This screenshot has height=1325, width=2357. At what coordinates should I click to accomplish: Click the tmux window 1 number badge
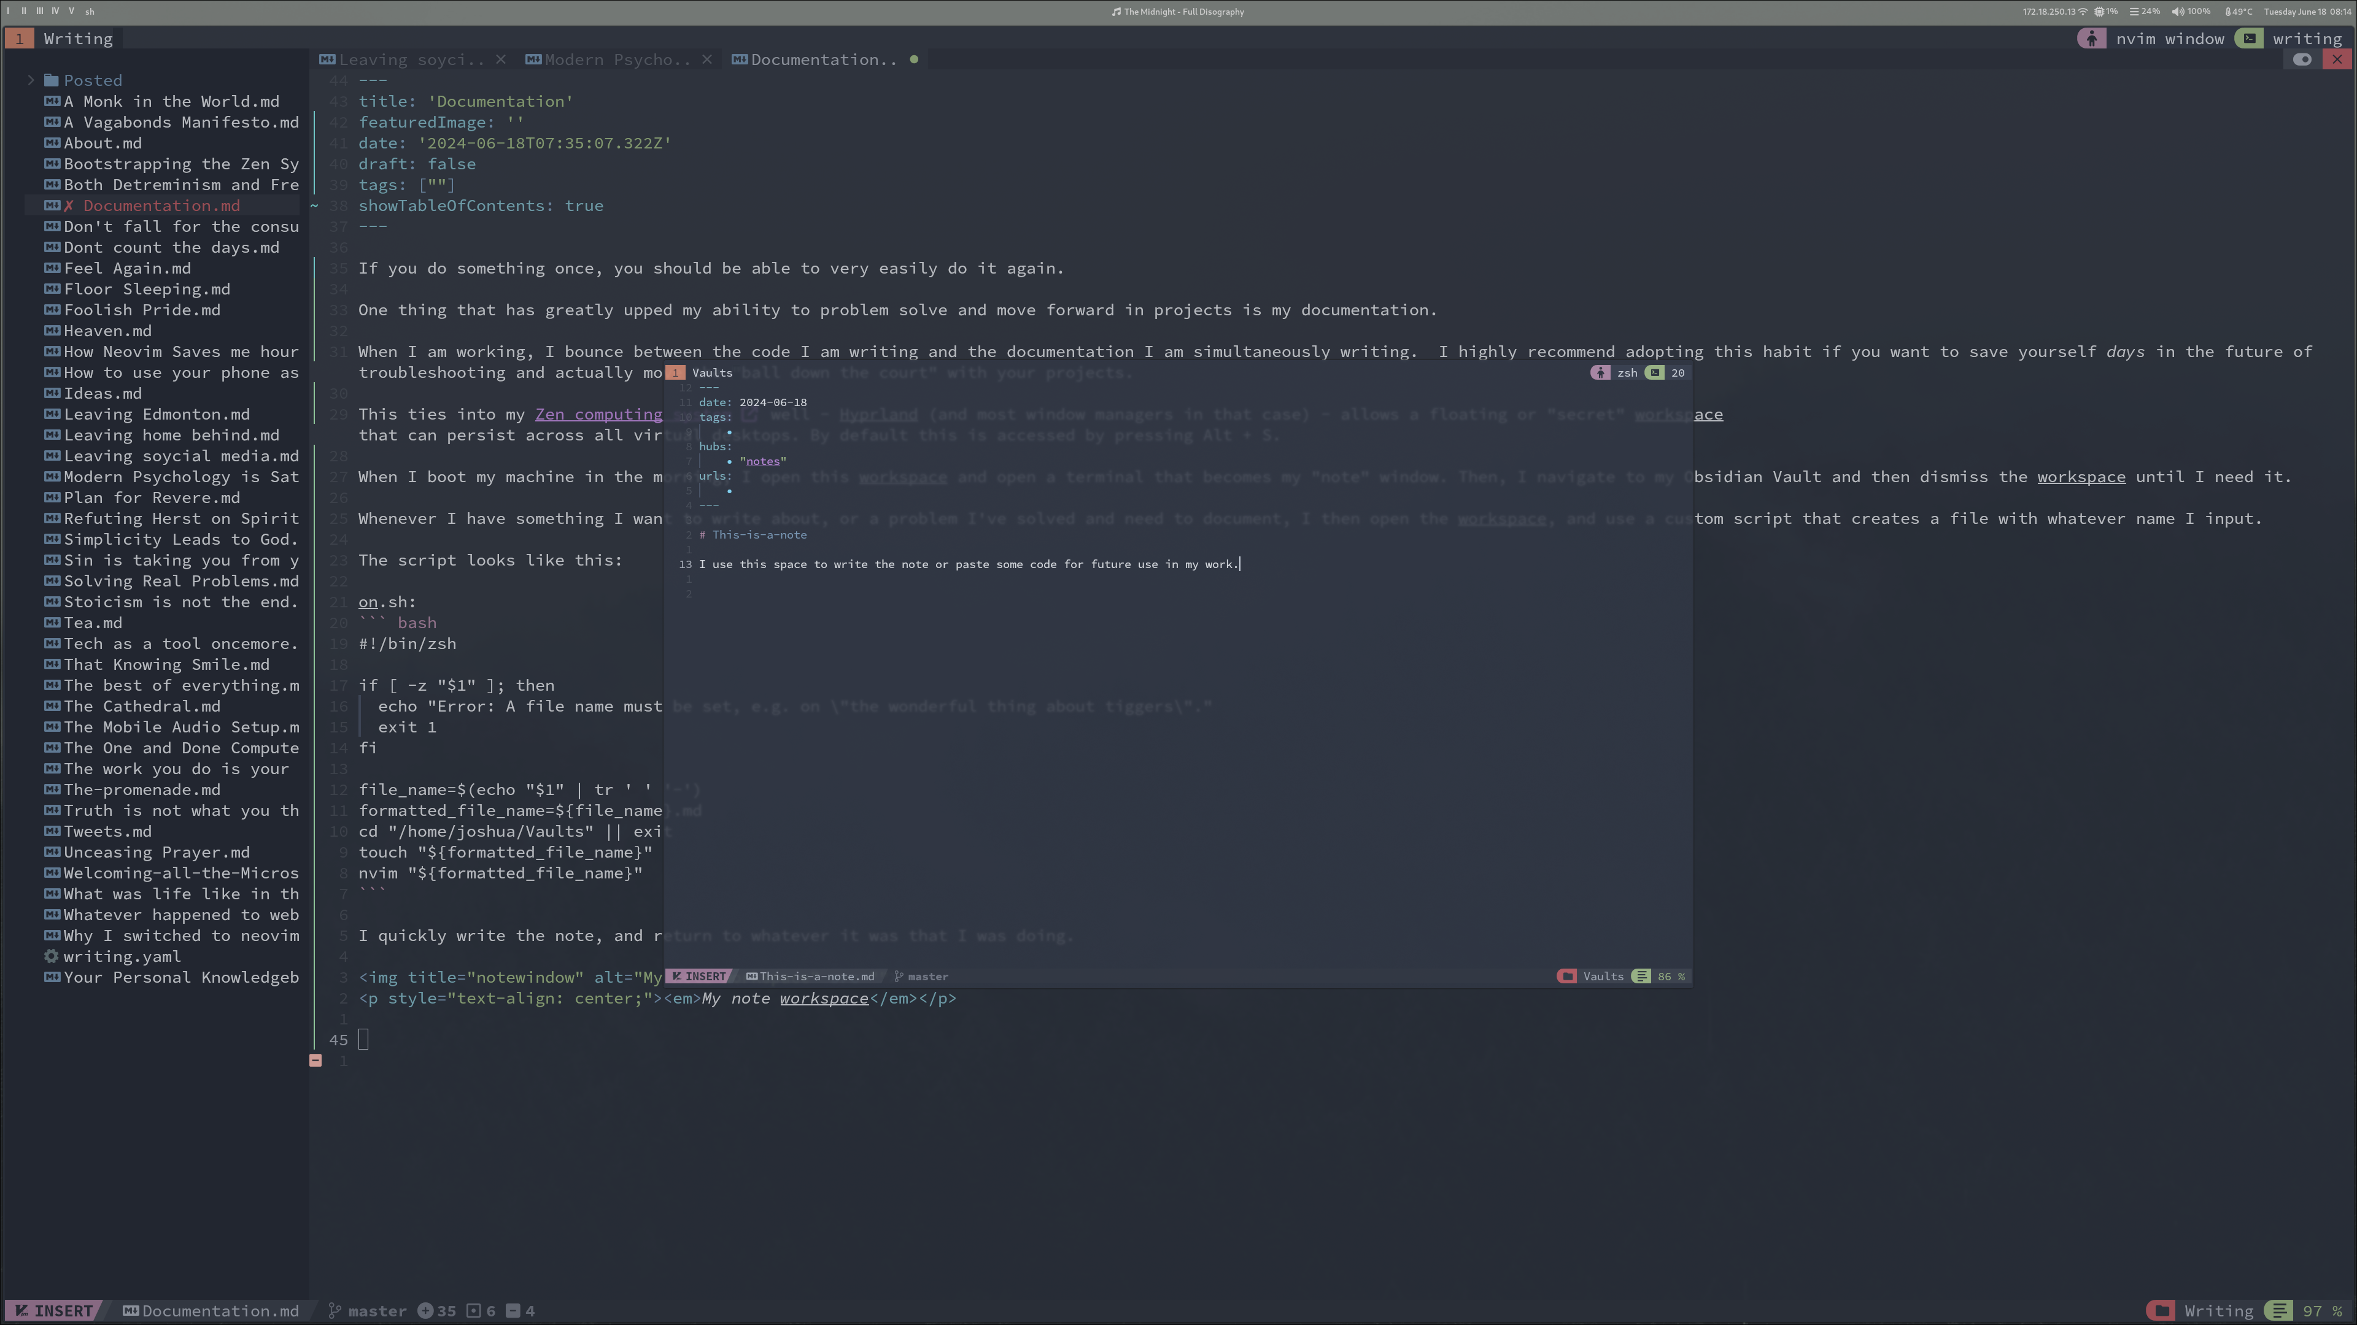coord(19,39)
